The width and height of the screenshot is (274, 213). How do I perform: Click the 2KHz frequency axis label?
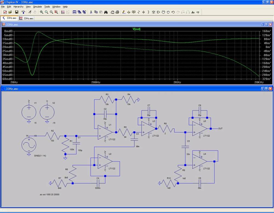(x=177, y=82)
